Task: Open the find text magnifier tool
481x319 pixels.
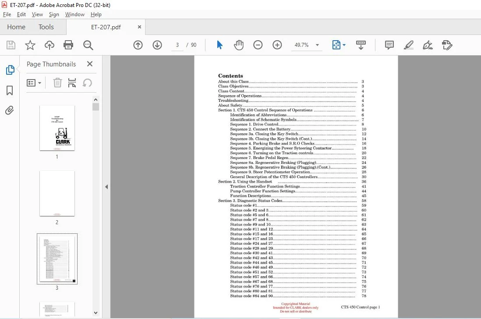Action: pos(88,45)
